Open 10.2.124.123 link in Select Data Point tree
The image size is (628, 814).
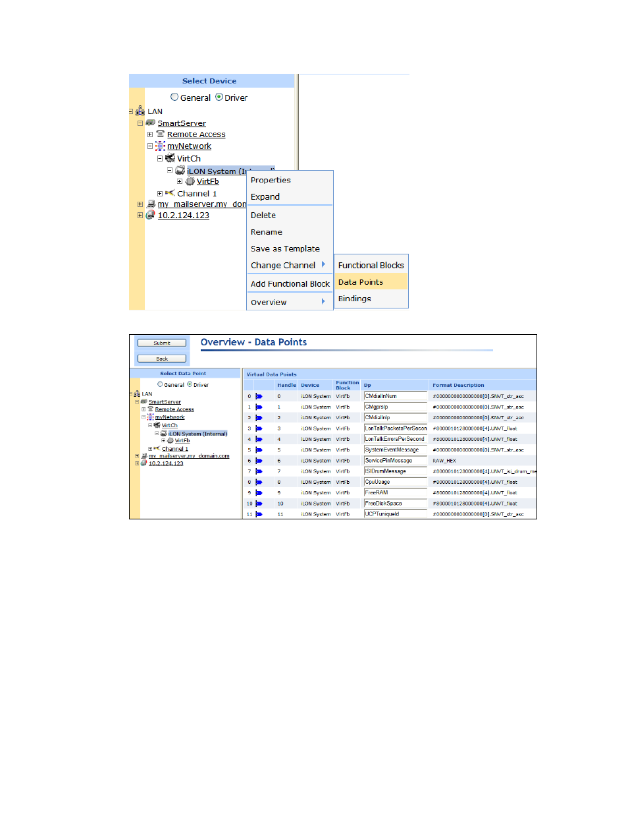pos(166,463)
